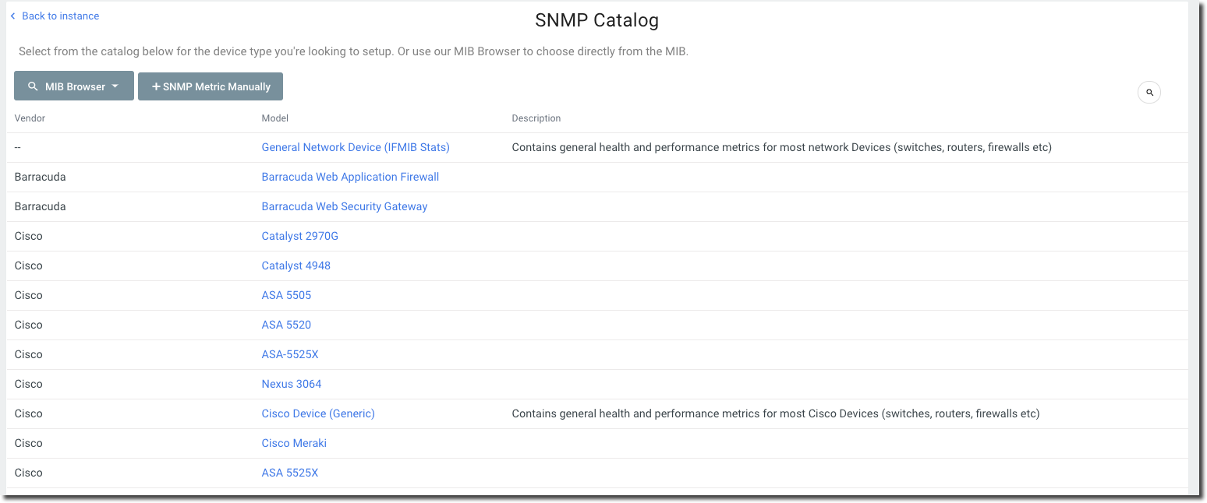Click the Model column header
The image size is (1207, 503).
point(275,118)
